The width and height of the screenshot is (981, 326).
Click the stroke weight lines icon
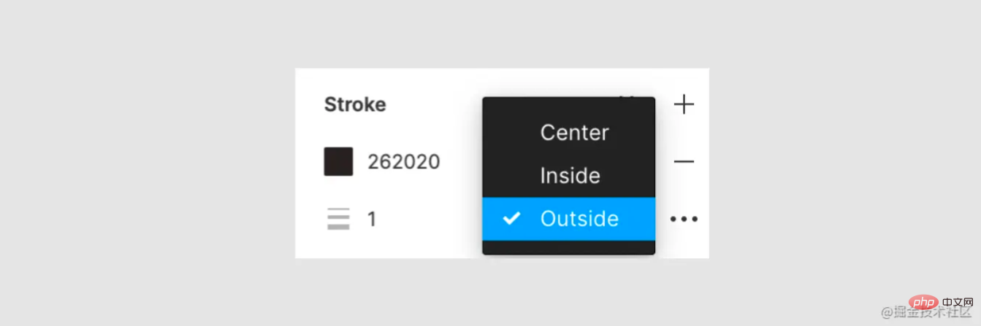click(338, 219)
